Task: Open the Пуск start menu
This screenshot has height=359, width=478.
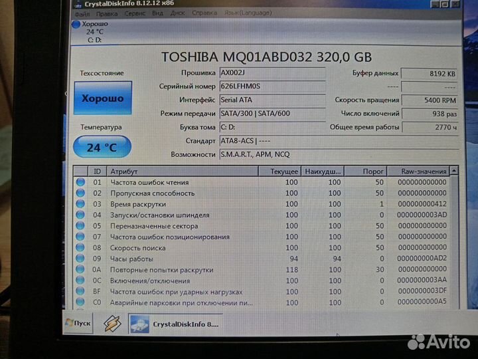Action: tap(78, 323)
